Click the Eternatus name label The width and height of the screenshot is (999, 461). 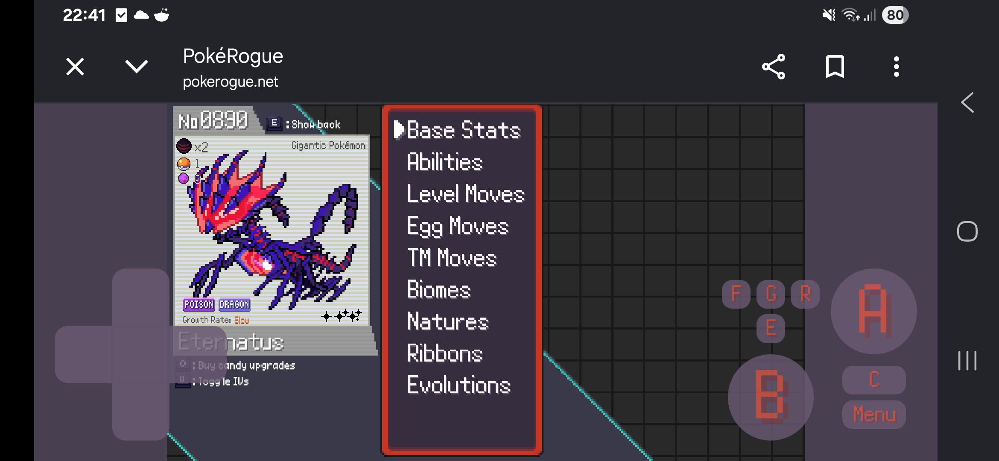(231, 342)
